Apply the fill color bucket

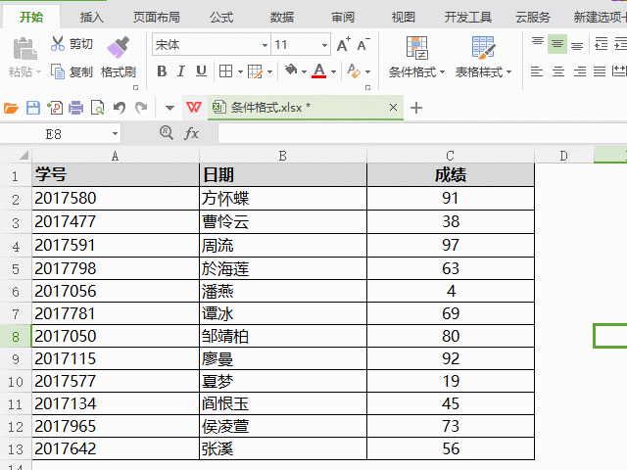(291, 70)
